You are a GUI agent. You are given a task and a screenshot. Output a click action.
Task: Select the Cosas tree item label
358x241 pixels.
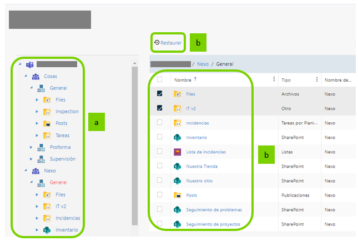[51, 76]
